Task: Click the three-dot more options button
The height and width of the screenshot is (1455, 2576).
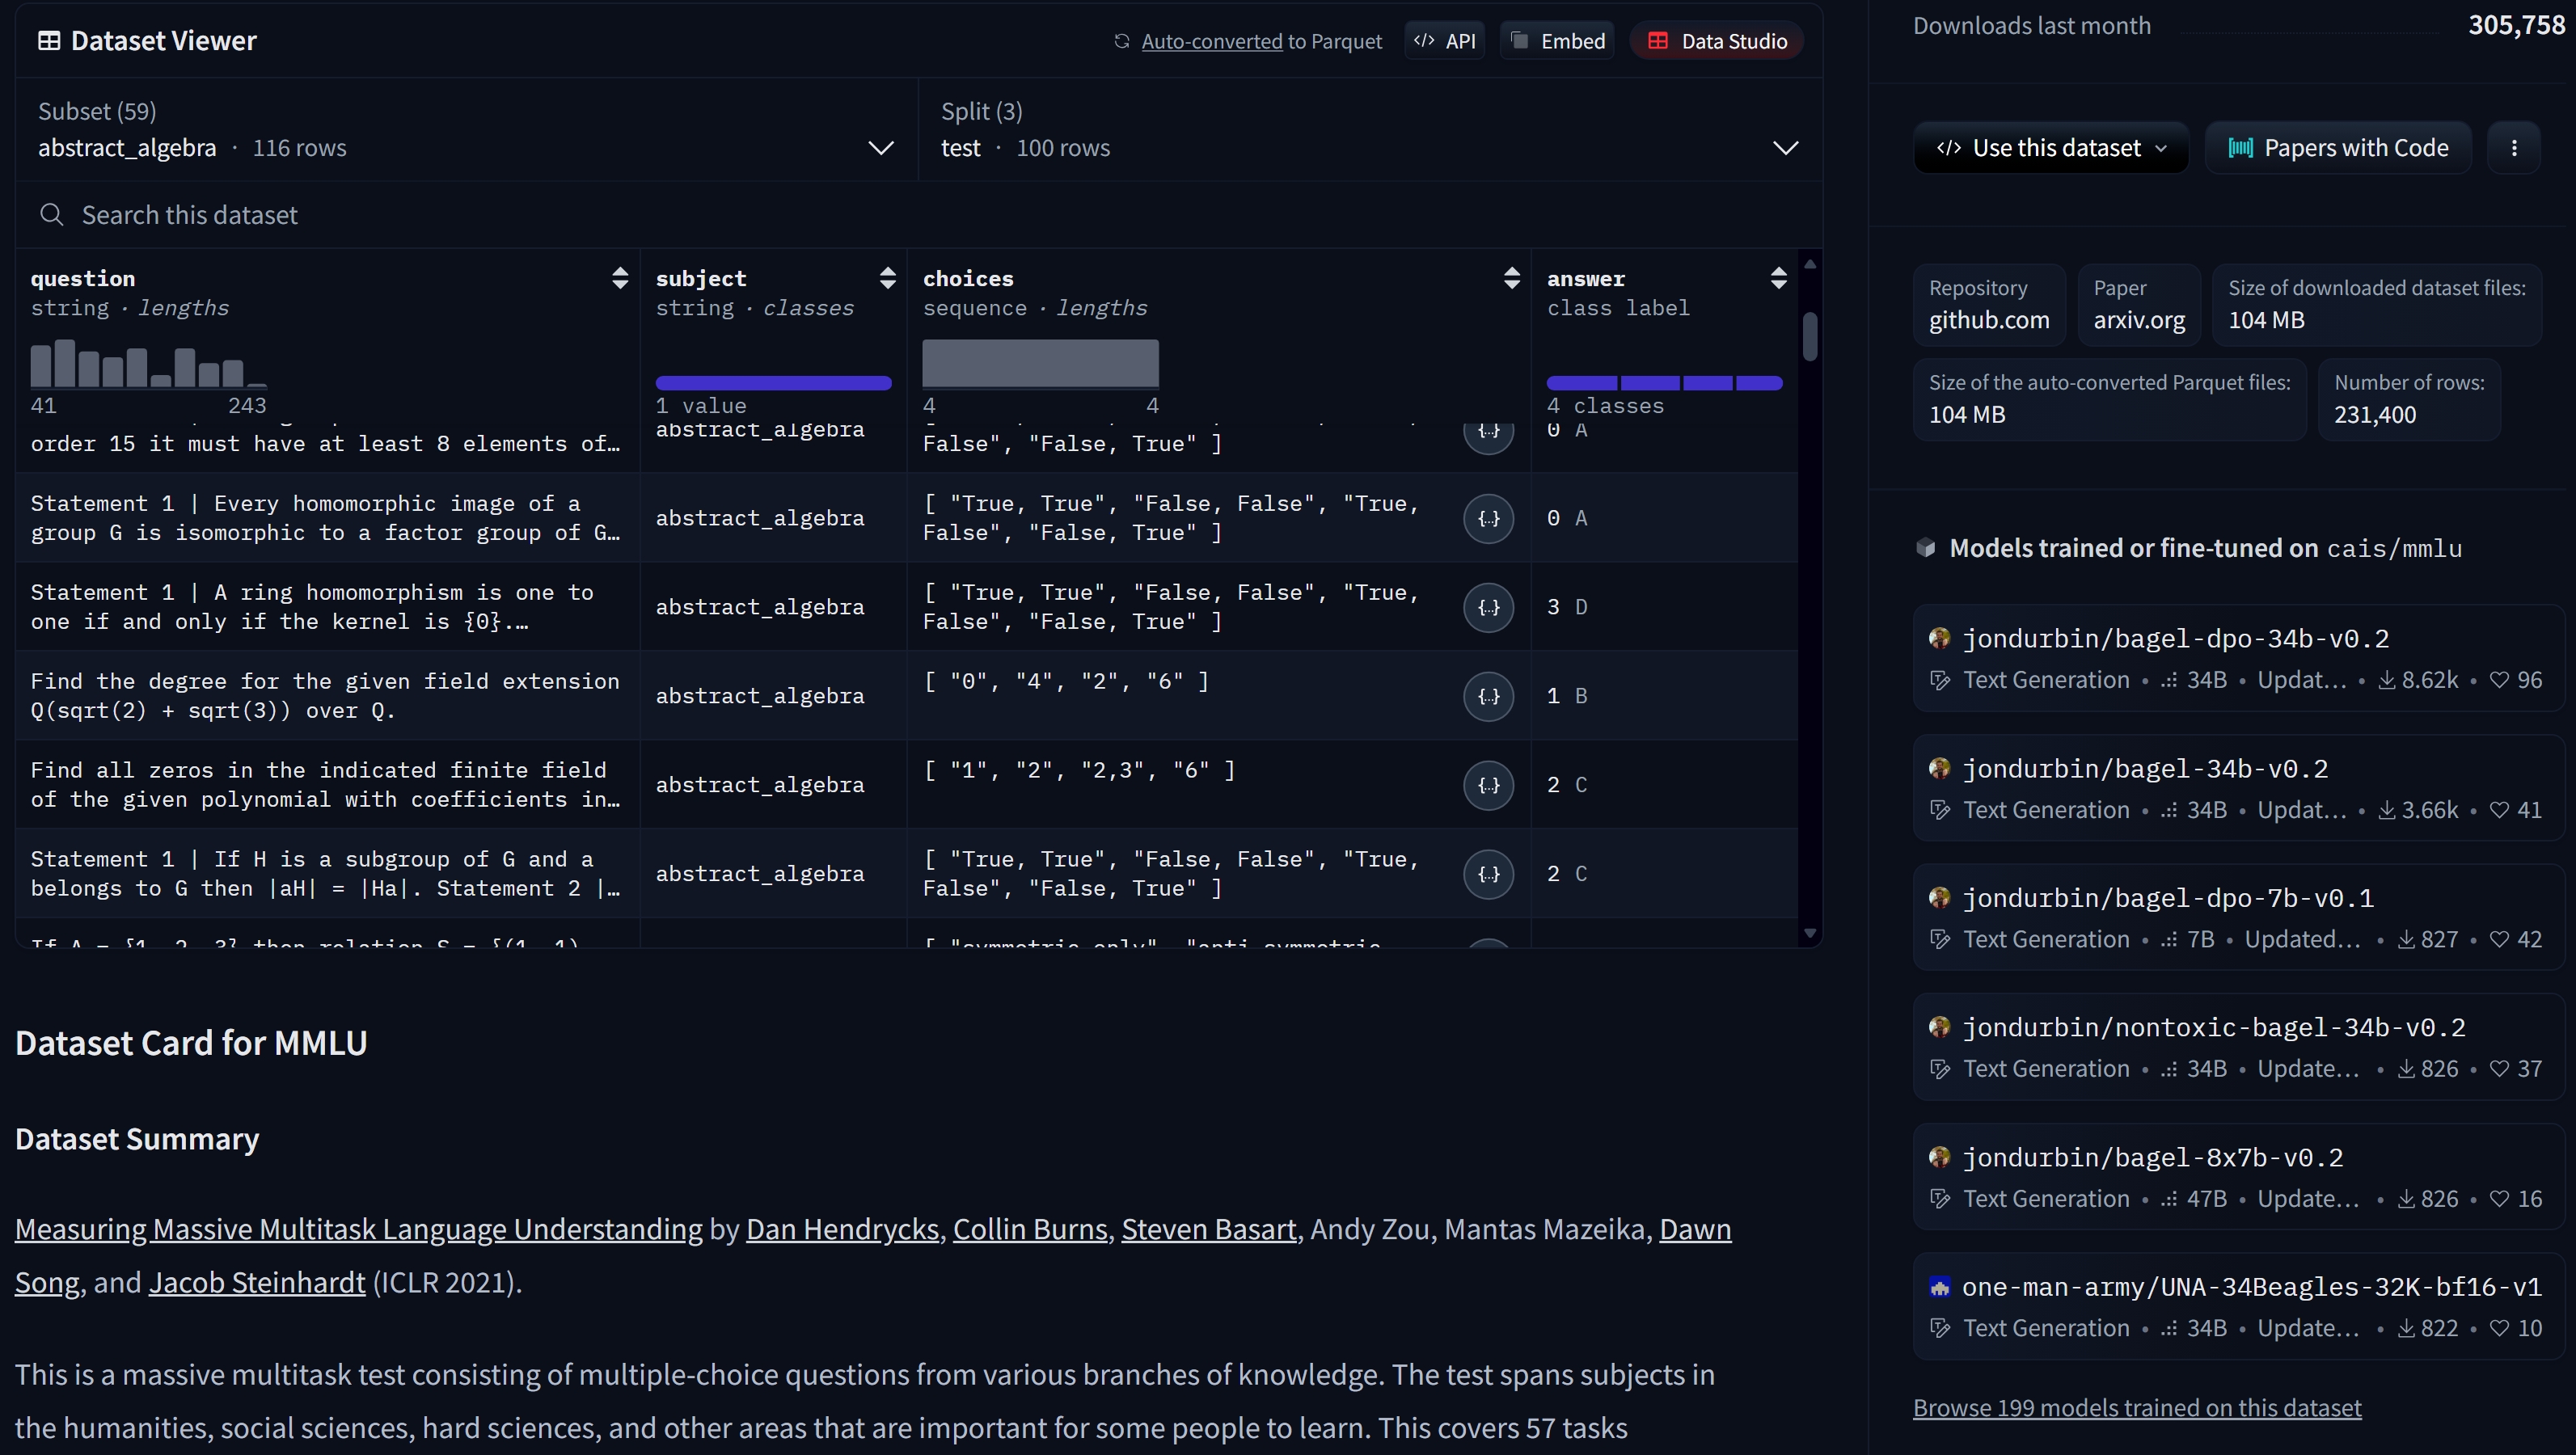Action: tap(2514, 148)
